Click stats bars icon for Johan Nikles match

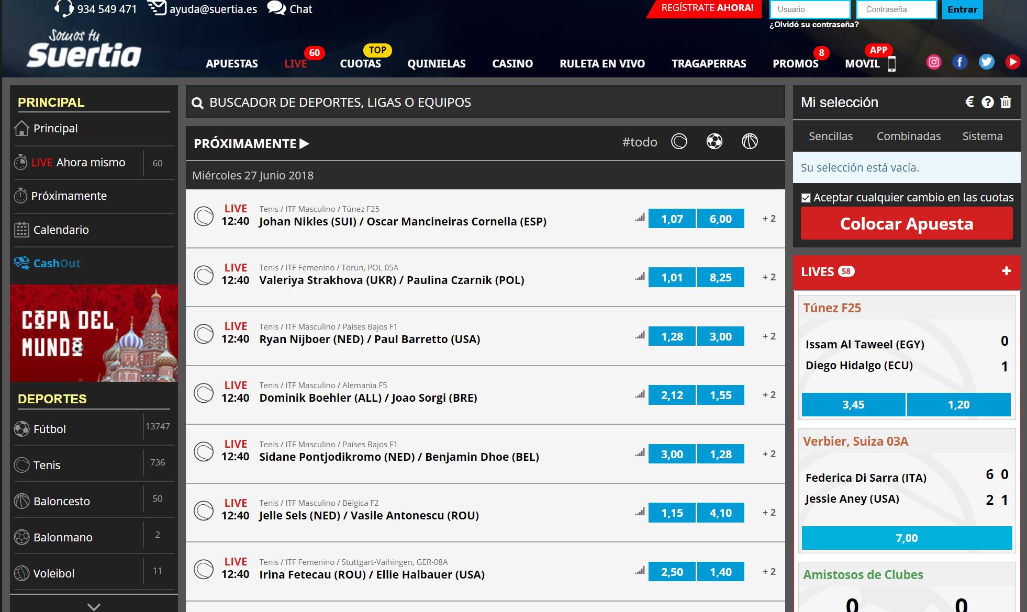(640, 218)
